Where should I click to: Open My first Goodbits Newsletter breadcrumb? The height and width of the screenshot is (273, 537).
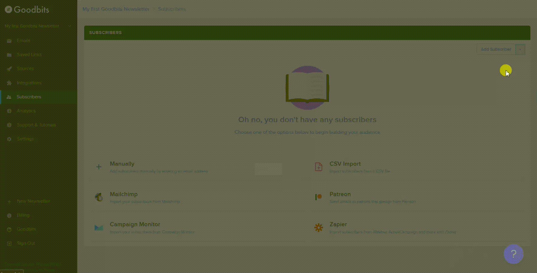pyautogui.click(x=116, y=9)
